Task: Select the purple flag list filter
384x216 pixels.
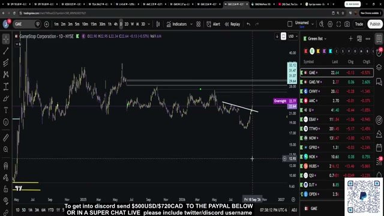Action: pos(324,51)
